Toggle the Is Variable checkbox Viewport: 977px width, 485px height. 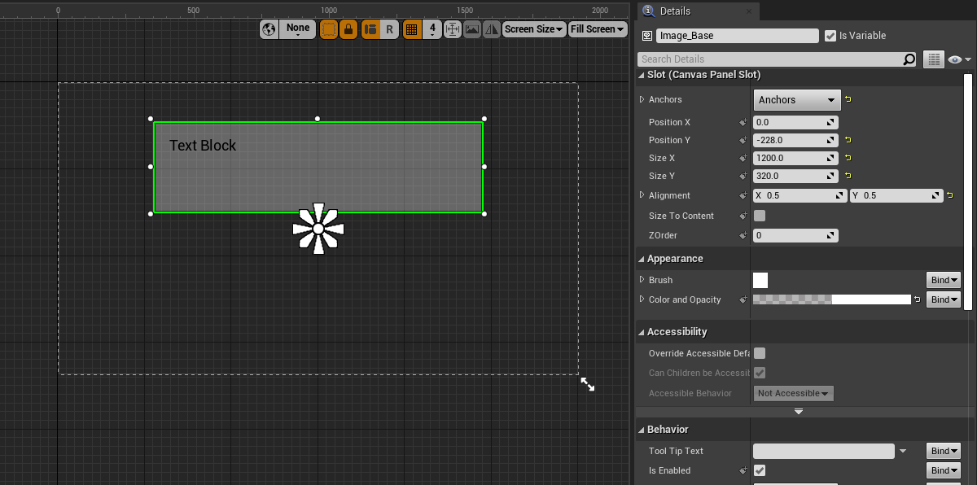point(830,36)
